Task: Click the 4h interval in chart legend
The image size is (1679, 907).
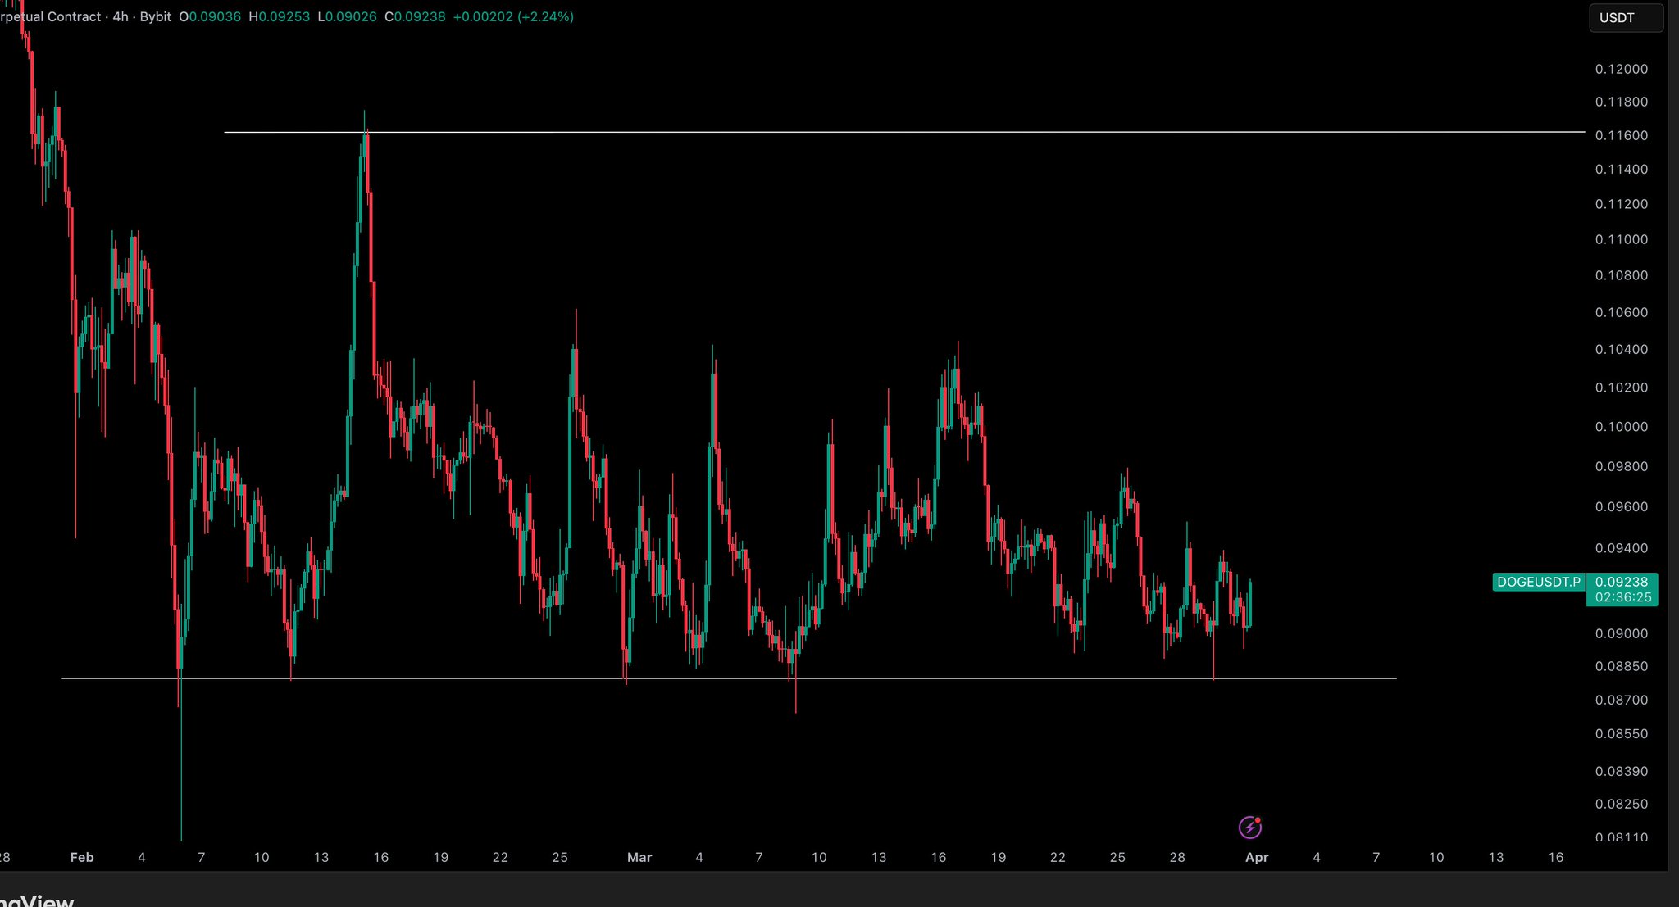Action: (121, 16)
